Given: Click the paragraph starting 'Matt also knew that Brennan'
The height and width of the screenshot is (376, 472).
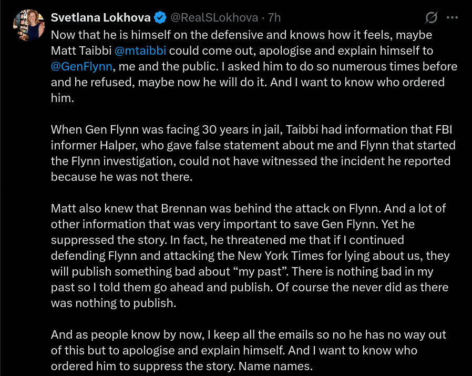Looking at the screenshot, I should 250,256.
